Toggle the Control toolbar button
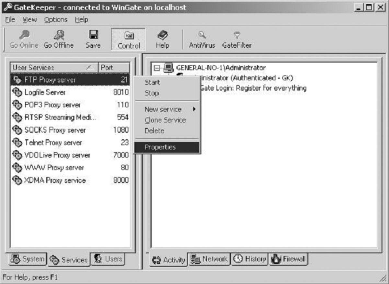The width and height of the screenshot is (389, 284). pyautogui.click(x=129, y=39)
